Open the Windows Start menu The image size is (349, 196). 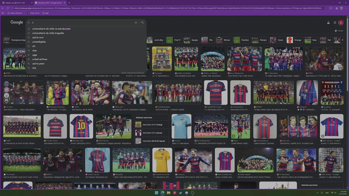point(157,193)
